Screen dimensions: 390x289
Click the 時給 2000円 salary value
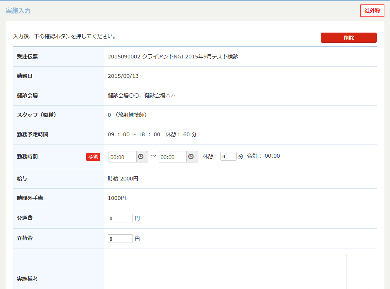click(123, 179)
